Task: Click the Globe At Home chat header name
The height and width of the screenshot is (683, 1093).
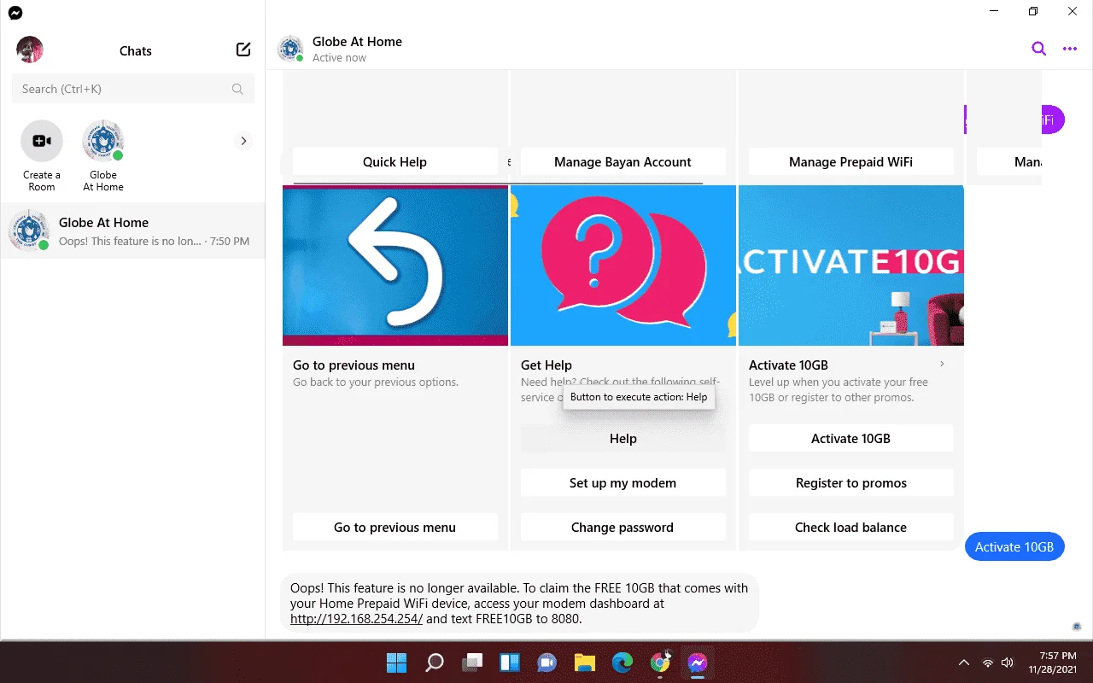Action: pos(357,41)
